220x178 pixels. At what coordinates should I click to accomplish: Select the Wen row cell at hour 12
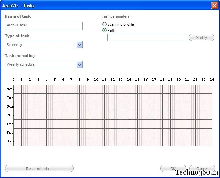tap(117, 107)
